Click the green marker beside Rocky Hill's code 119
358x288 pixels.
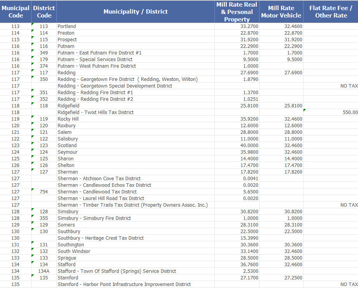[32, 117]
